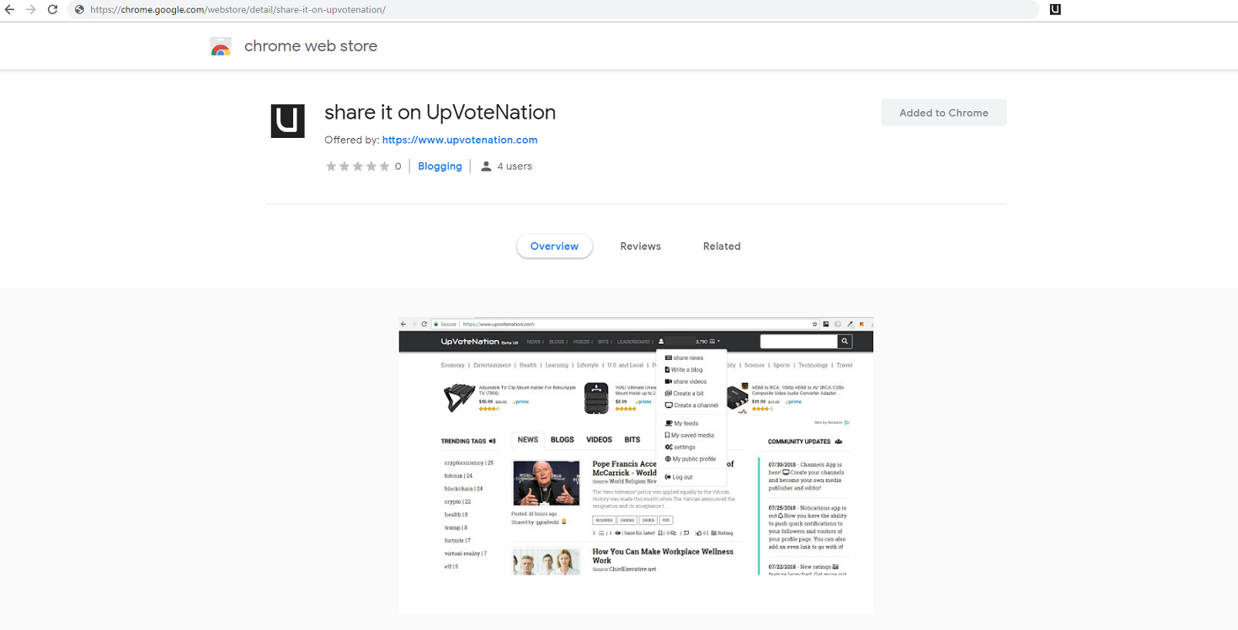The image size is (1238, 630).
Task: Open the UpVoteNation extension icon in browser toolbar
Action: (x=1054, y=9)
